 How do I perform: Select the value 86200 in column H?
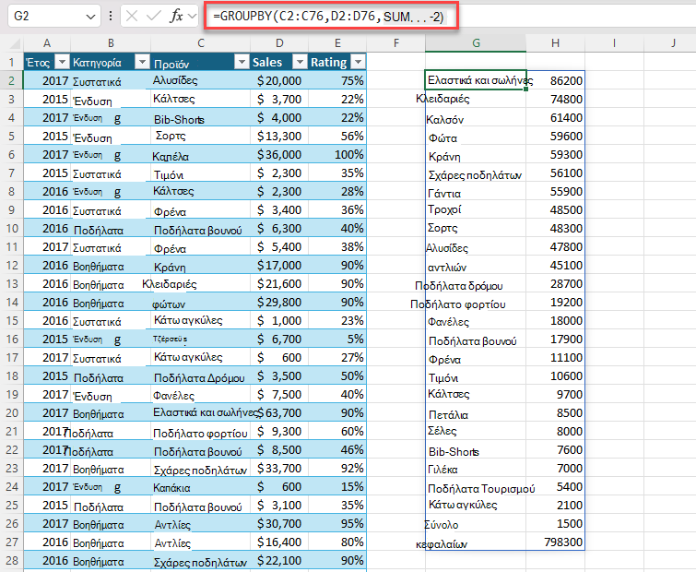[x=555, y=80]
